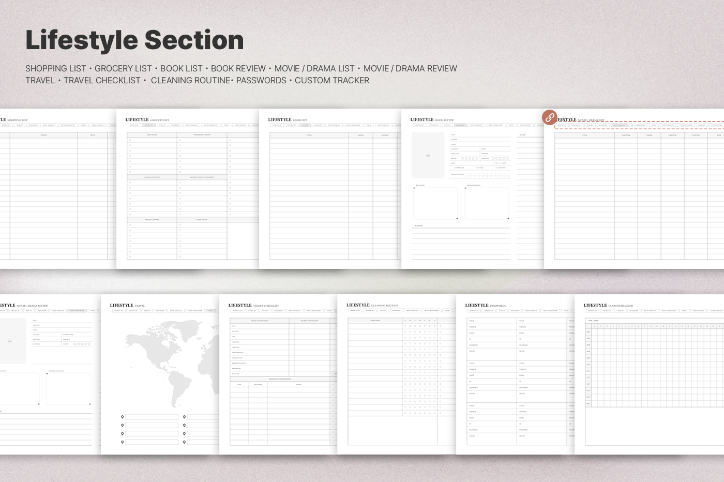Click image placeholder icon on Movie/Drama Review page
The image size is (724, 482).
[10, 341]
